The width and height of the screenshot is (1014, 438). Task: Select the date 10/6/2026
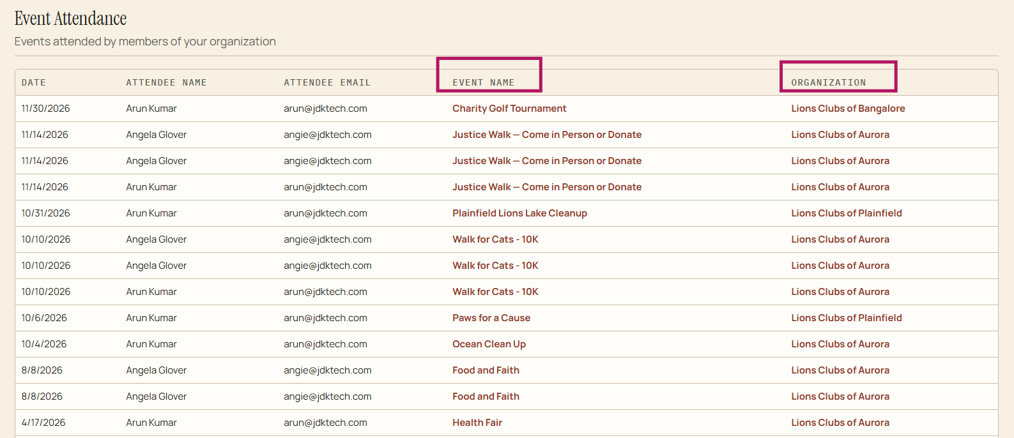pos(44,318)
